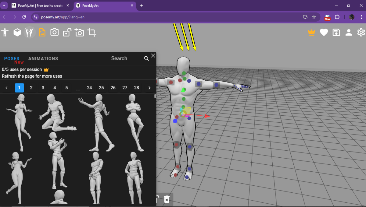Delete selection with the trash icon
Image resolution: width=366 pixels, height=207 pixels.
[167, 199]
